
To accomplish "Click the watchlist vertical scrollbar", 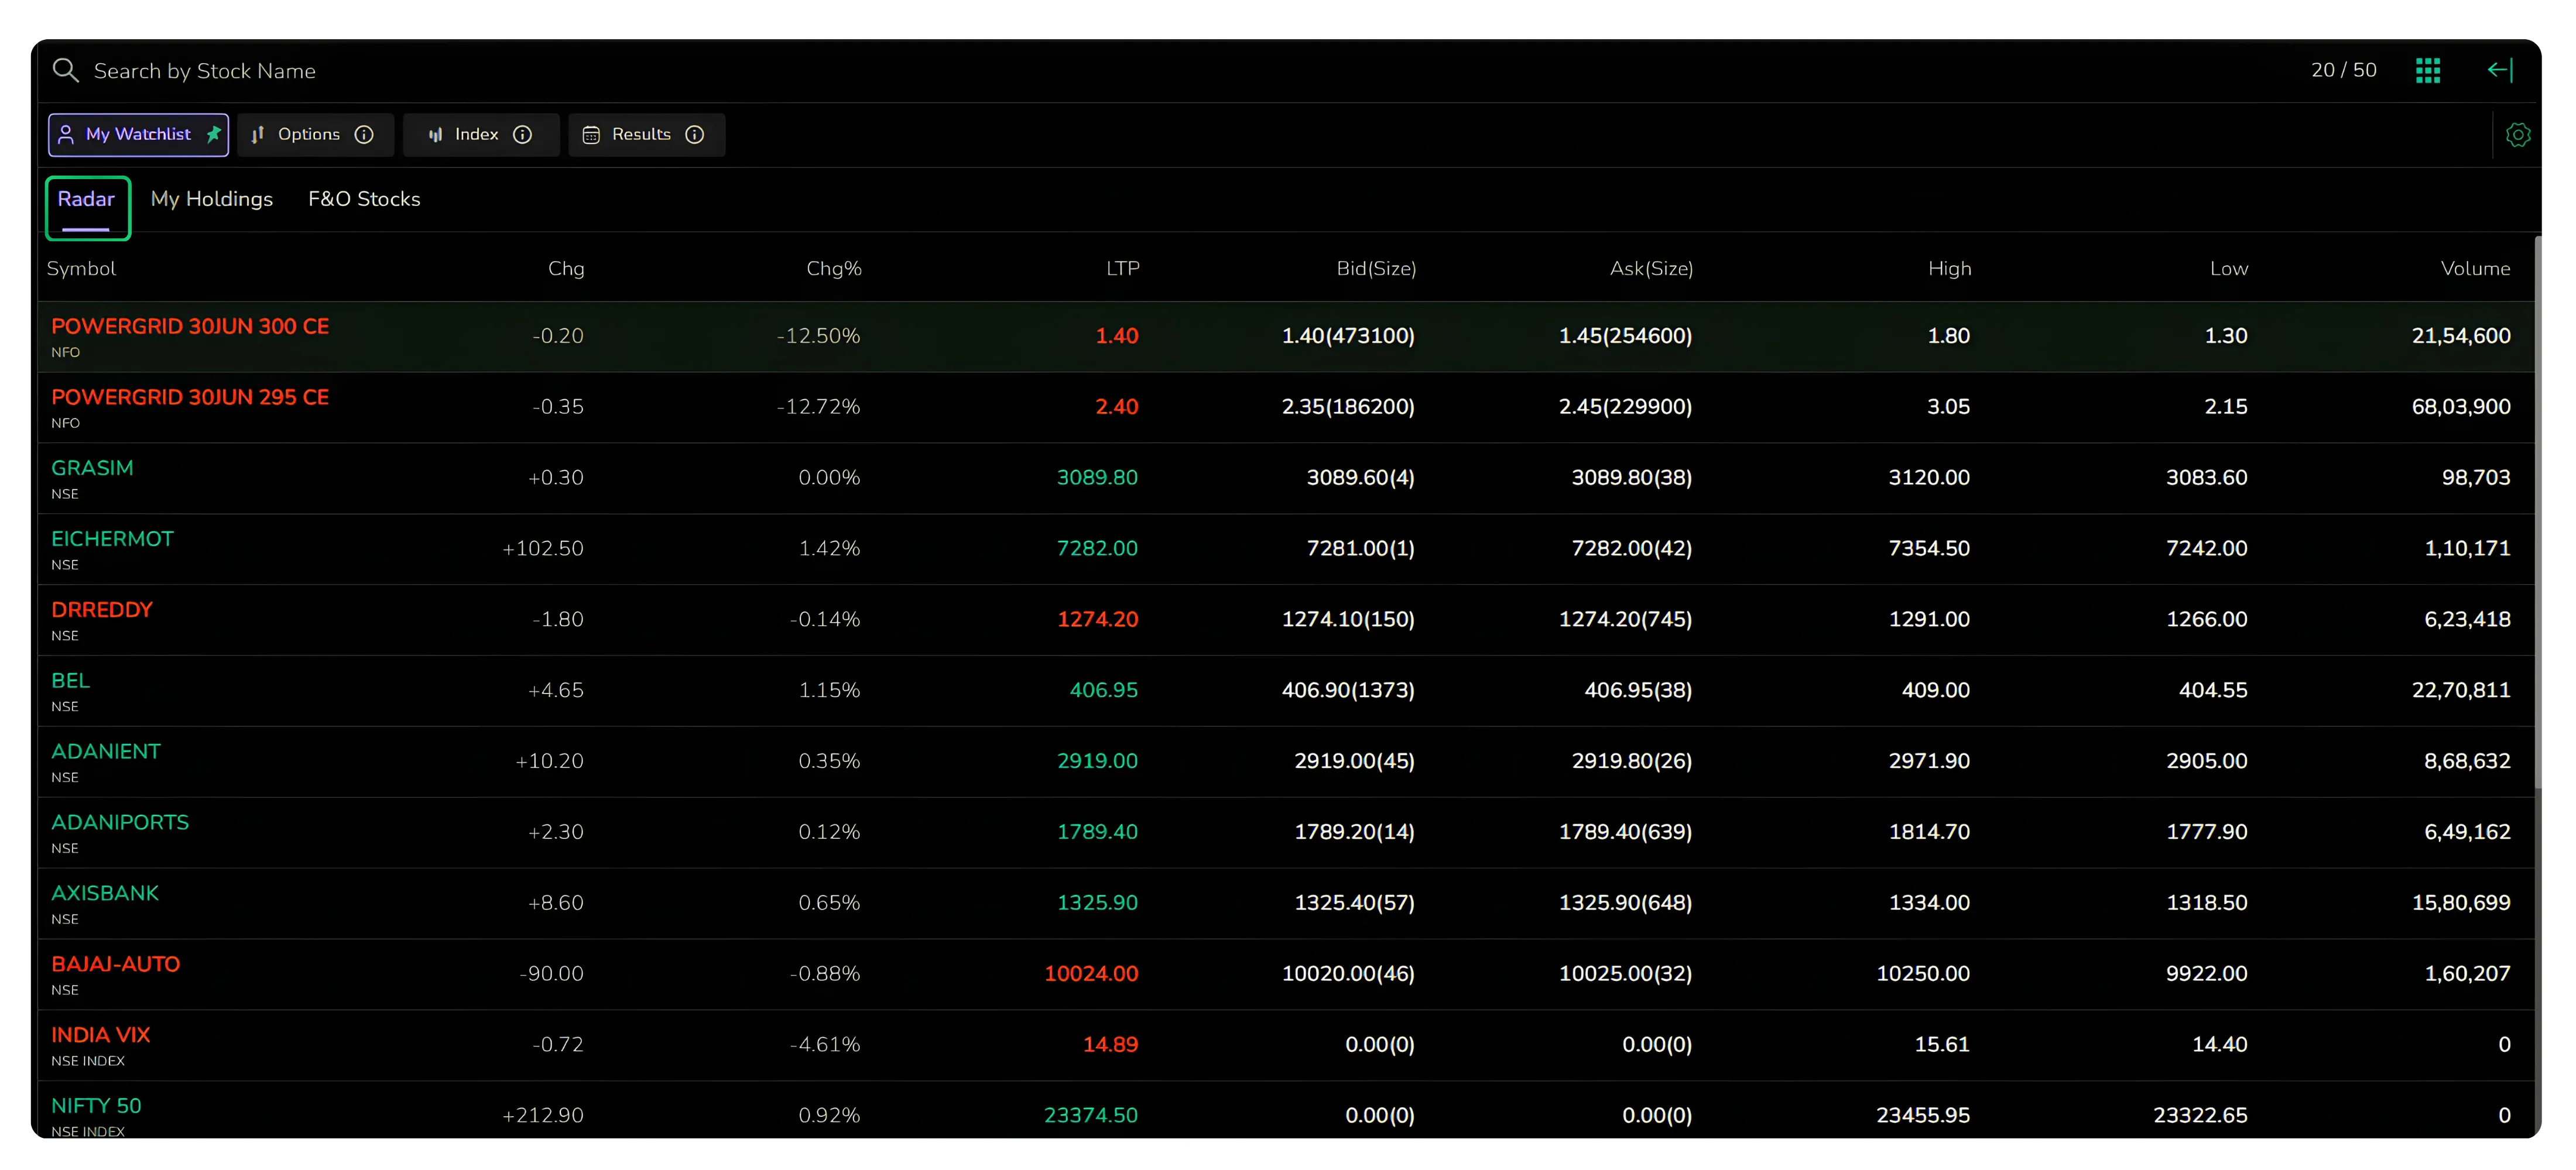I will point(2538,512).
